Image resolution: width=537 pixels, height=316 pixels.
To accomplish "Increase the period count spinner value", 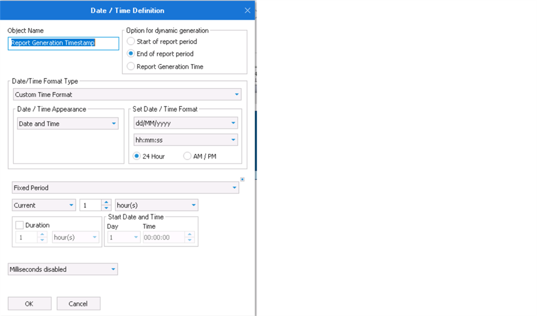I will (106, 203).
